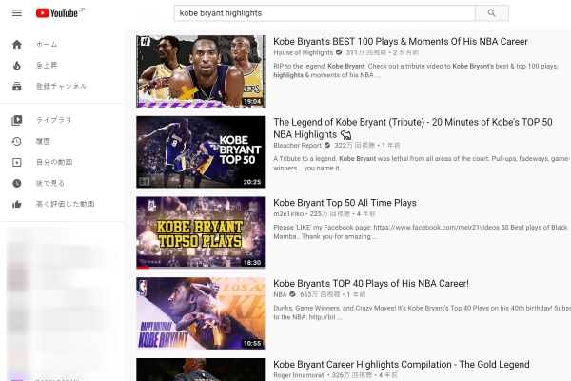Play the NBA Top 40 Plays thumbnail
Viewport: 571px width, 381px height.
point(201,313)
